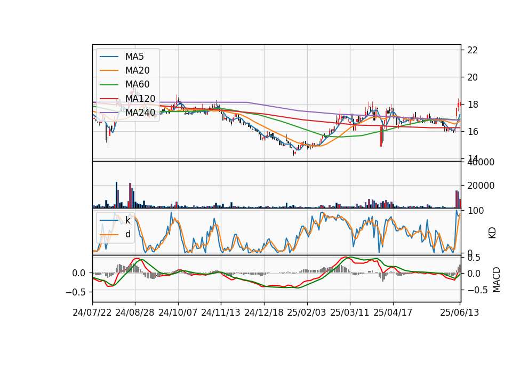
Task: Click the MACD axis title
Action: (497, 279)
